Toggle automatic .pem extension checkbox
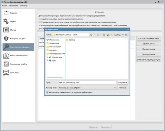165x131 pixels. [x=47, y=92]
